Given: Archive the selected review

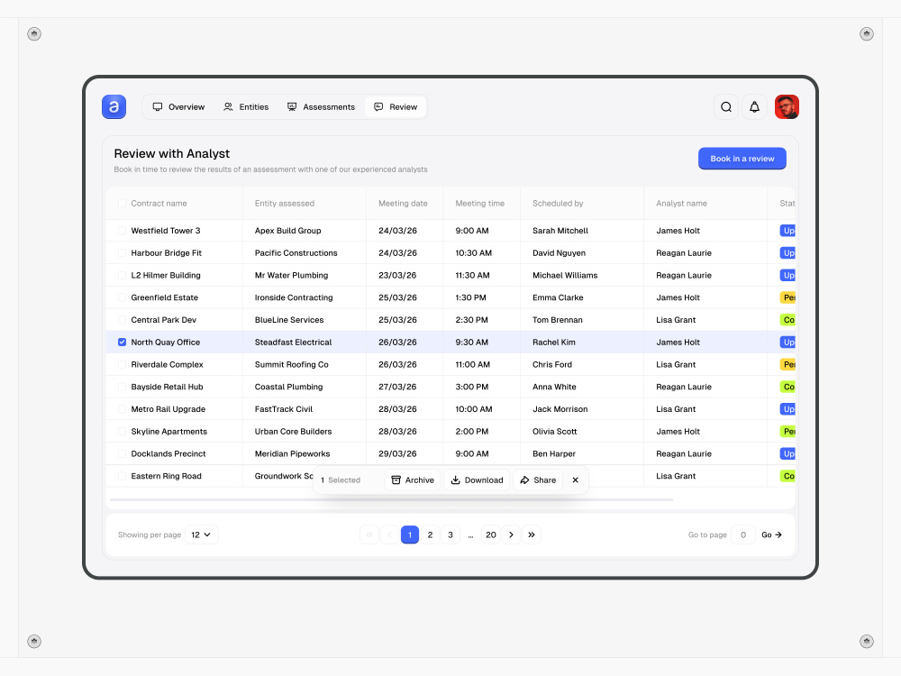Looking at the screenshot, I should click(x=413, y=480).
